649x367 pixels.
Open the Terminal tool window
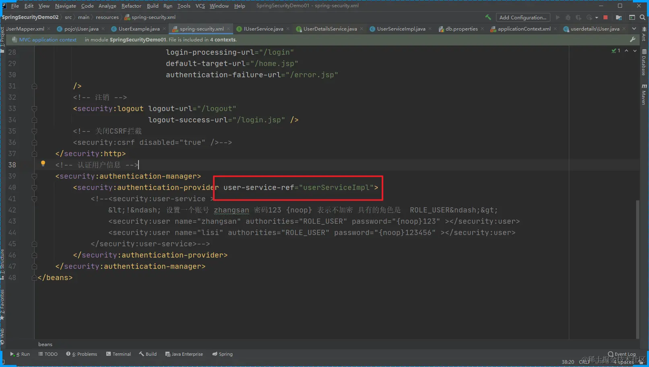[118, 354]
